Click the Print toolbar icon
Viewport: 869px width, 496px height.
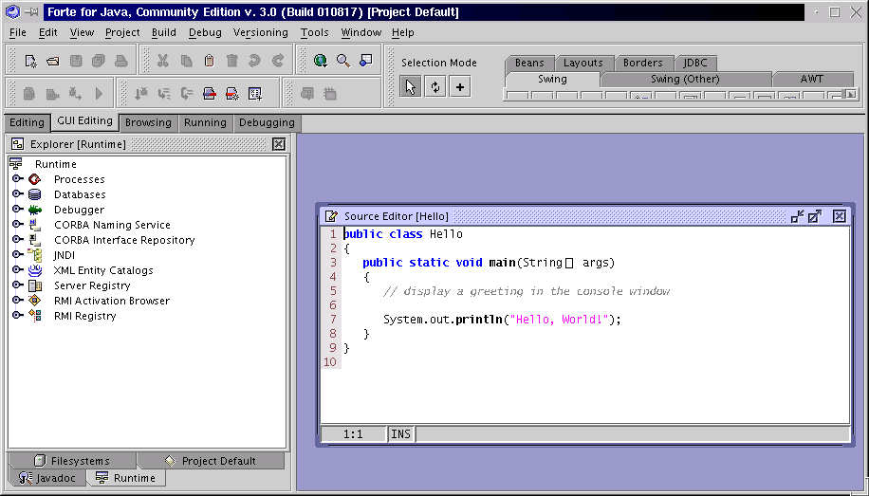120,61
